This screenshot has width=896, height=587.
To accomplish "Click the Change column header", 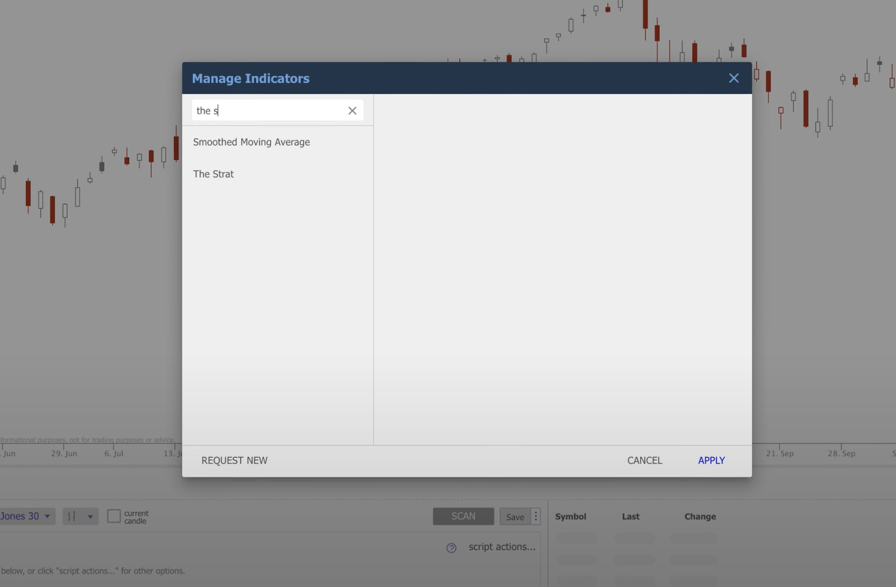I will point(700,517).
